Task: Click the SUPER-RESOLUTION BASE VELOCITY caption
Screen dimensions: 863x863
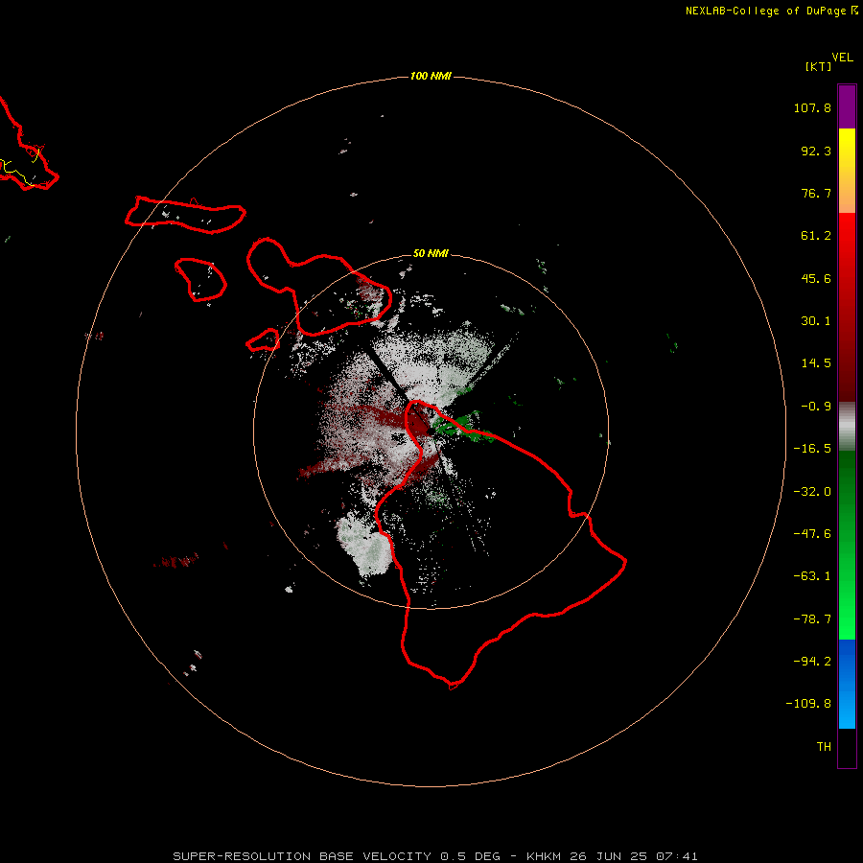Action: click(302, 856)
